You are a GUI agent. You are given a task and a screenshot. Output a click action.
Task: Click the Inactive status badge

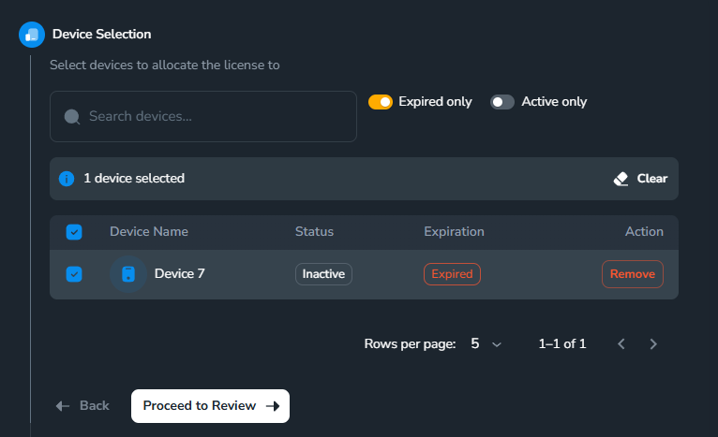pyautogui.click(x=323, y=274)
